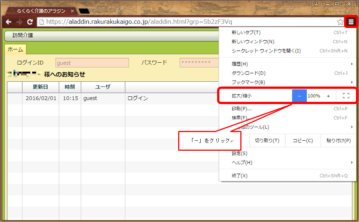The width and height of the screenshot is (359, 222).
Task: Click the URL address bar
Action: (x=187, y=22)
